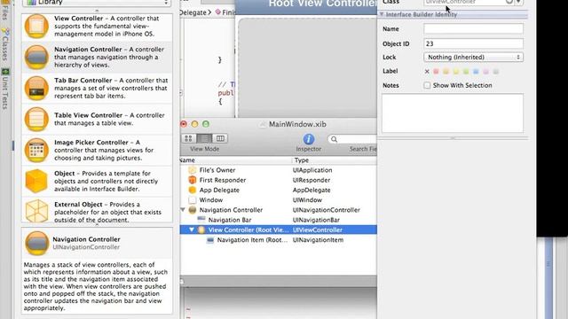Select the File's Owner row
Viewport: 568px width, 319px height.
(x=278, y=170)
